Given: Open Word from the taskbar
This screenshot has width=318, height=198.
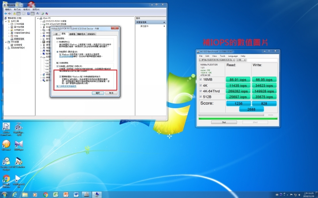Looking at the screenshot, I should click(x=76, y=194).
